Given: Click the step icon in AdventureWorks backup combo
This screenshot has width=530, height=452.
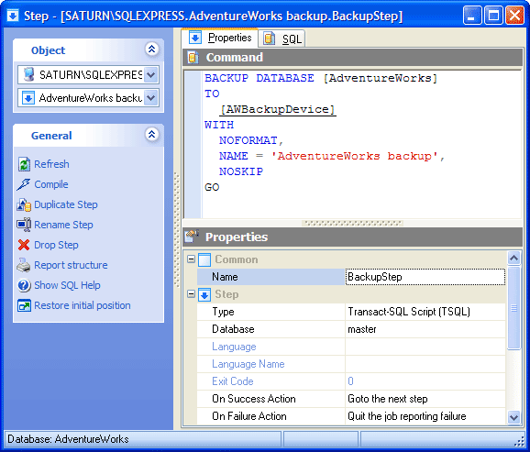Looking at the screenshot, I should (x=28, y=98).
